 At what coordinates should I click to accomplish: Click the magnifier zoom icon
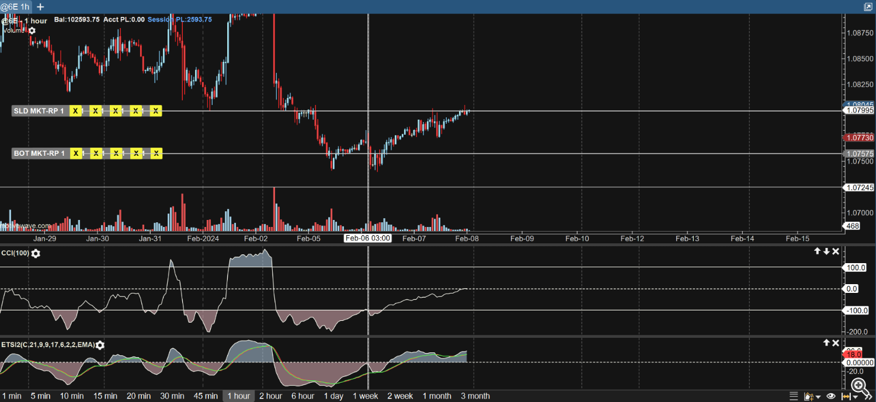point(858,385)
